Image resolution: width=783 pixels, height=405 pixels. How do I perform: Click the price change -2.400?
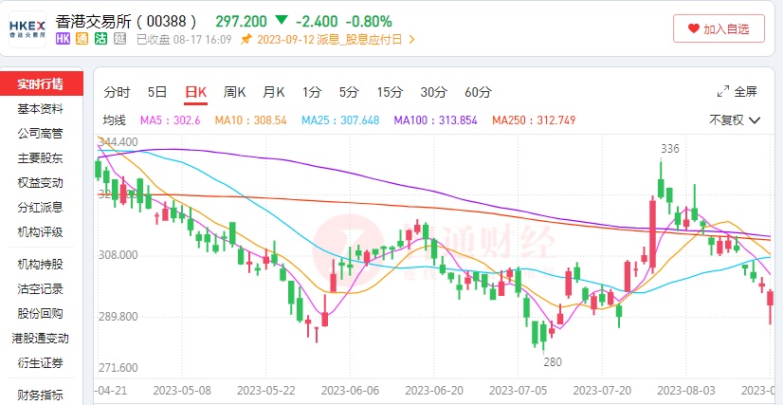pos(317,21)
